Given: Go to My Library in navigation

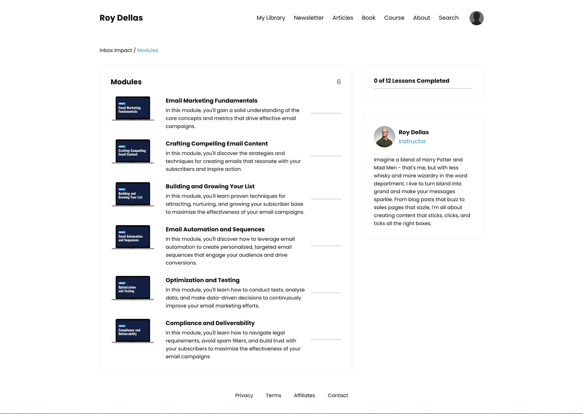Looking at the screenshot, I should 271,18.
